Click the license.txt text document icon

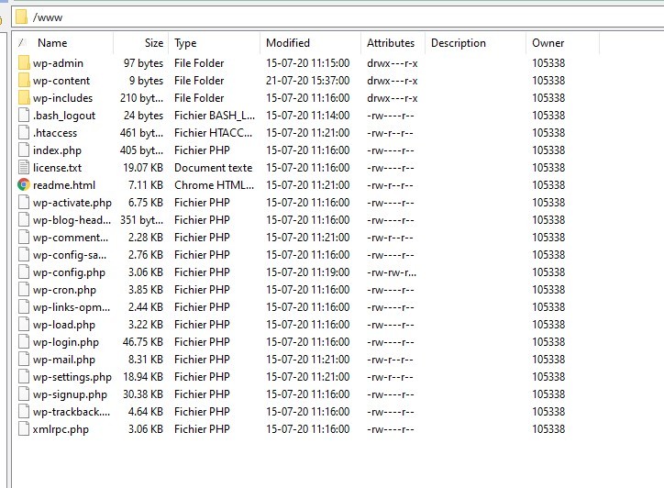[24, 168]
